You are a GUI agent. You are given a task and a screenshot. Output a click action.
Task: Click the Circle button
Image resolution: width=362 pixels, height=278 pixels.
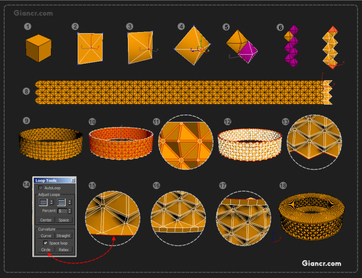pyautogui.click(x=46, y=250)
